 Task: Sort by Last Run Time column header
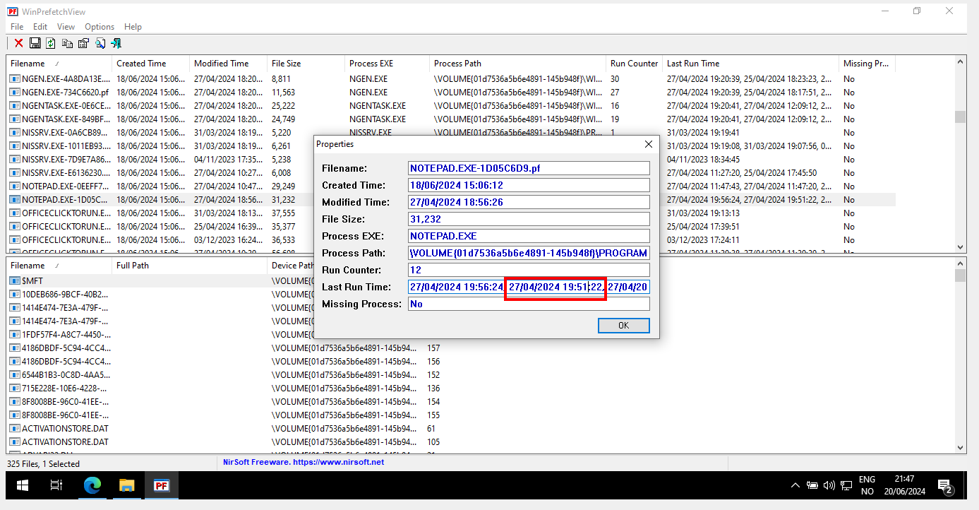pos(751,64)
